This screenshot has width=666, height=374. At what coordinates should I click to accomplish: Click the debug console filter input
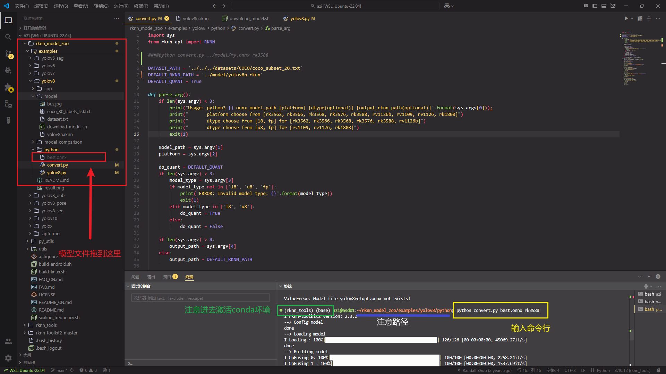click(200, 298)
